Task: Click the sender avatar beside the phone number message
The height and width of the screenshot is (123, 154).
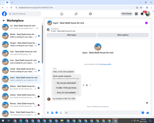Action: pyautogui.click(x=49, y=99)
